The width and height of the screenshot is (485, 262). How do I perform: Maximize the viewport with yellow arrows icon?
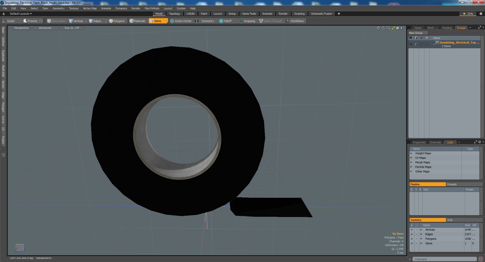pyautogui.click(x=393, y=28)
